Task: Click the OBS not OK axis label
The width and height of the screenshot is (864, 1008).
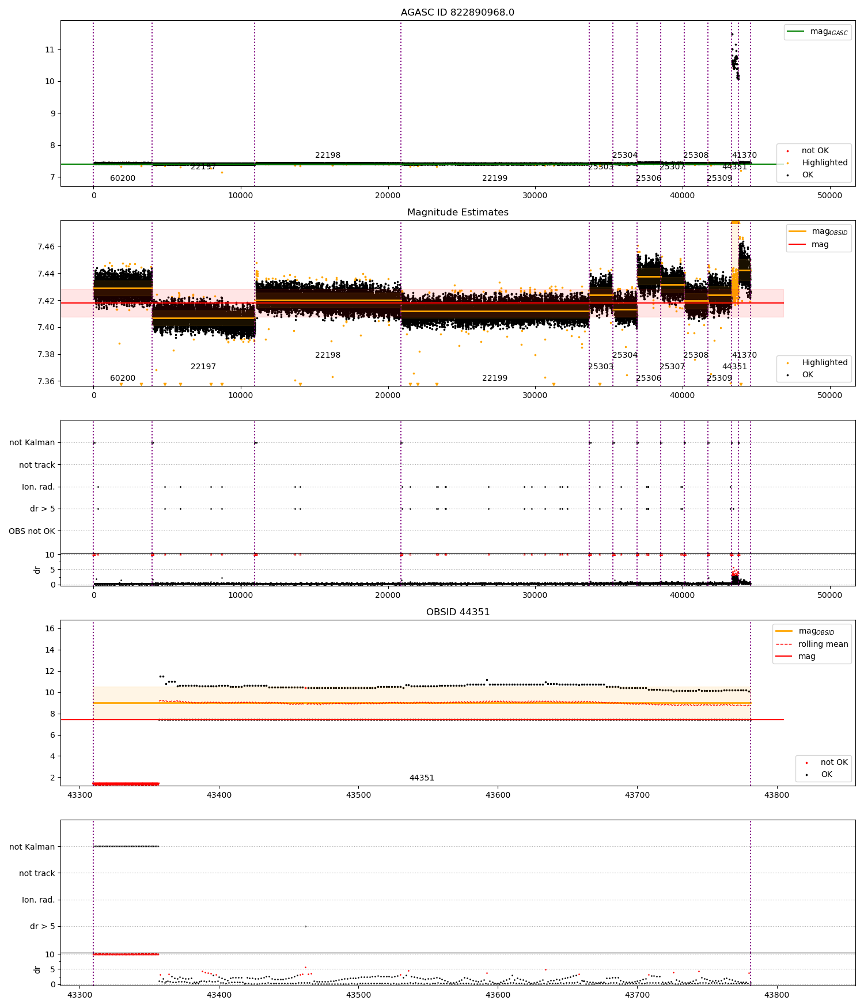Action: [32, 531]
